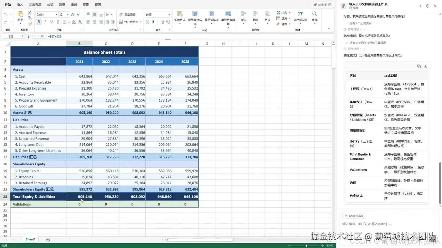442x248 pixels.
Task: Click the download icon above style table
Action: [425, 66]
